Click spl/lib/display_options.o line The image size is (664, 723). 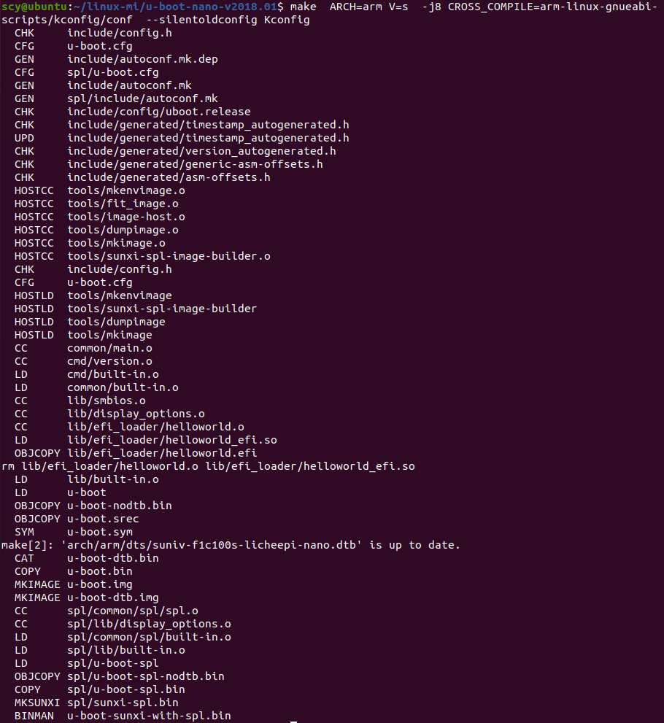click(x=123, y=625)
